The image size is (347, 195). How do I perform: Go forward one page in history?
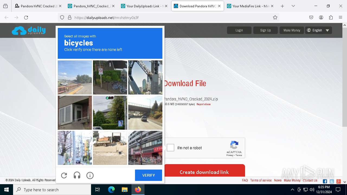(16, 17)
